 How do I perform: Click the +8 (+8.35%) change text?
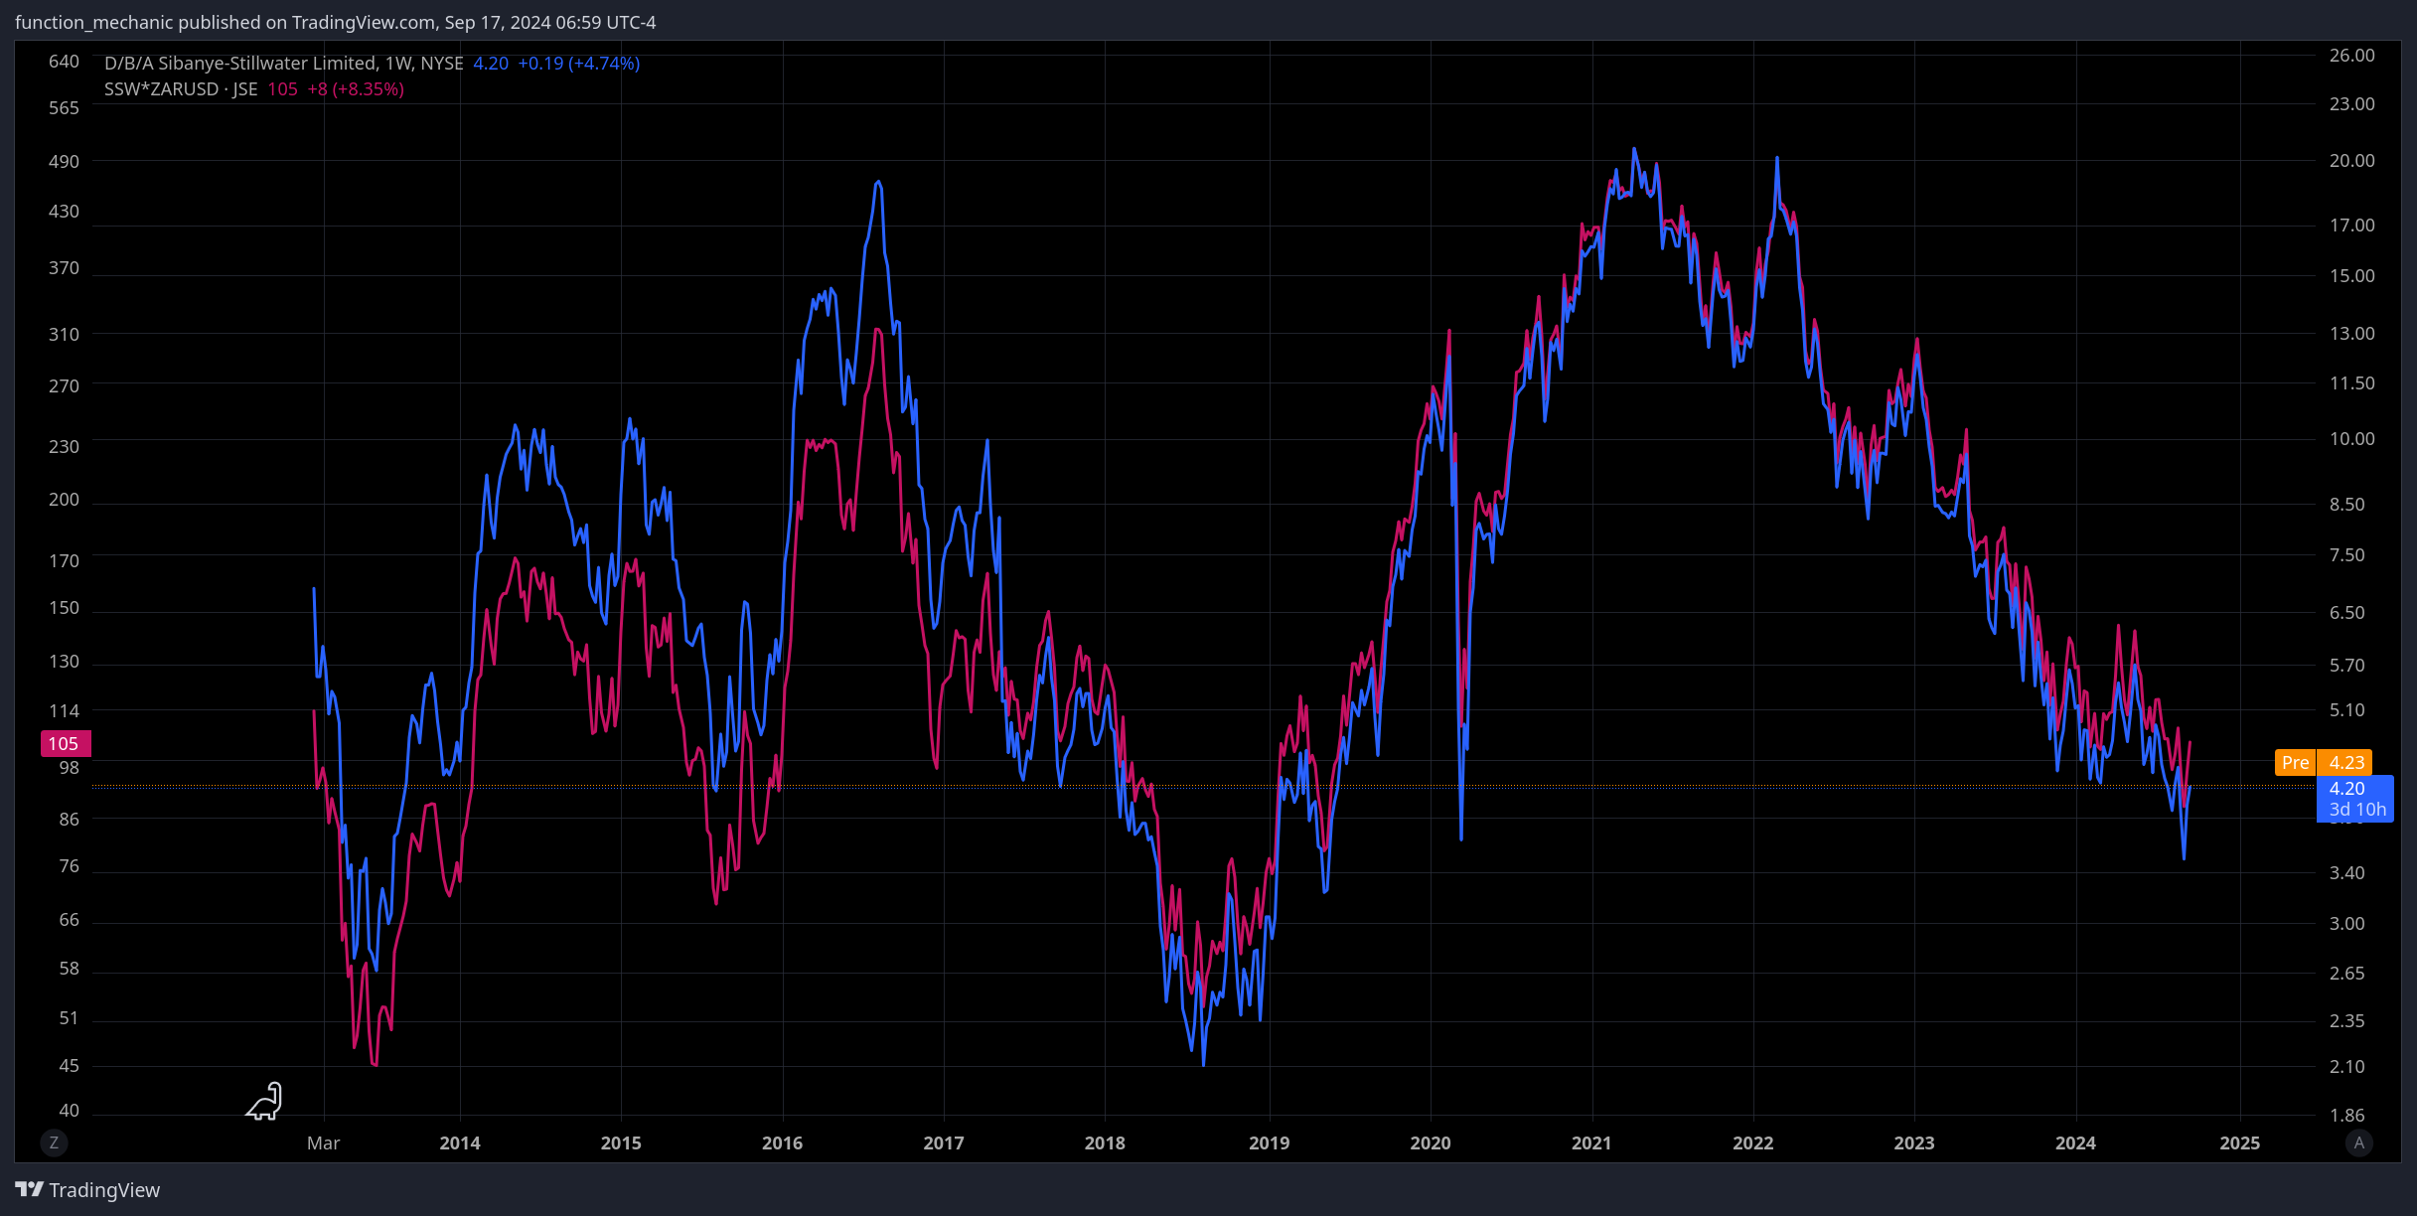(x=356, y=88)
